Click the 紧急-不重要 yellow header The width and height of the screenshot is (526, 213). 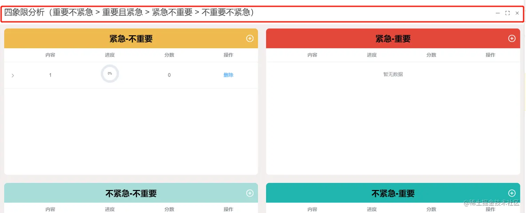(x=131, y=38)
